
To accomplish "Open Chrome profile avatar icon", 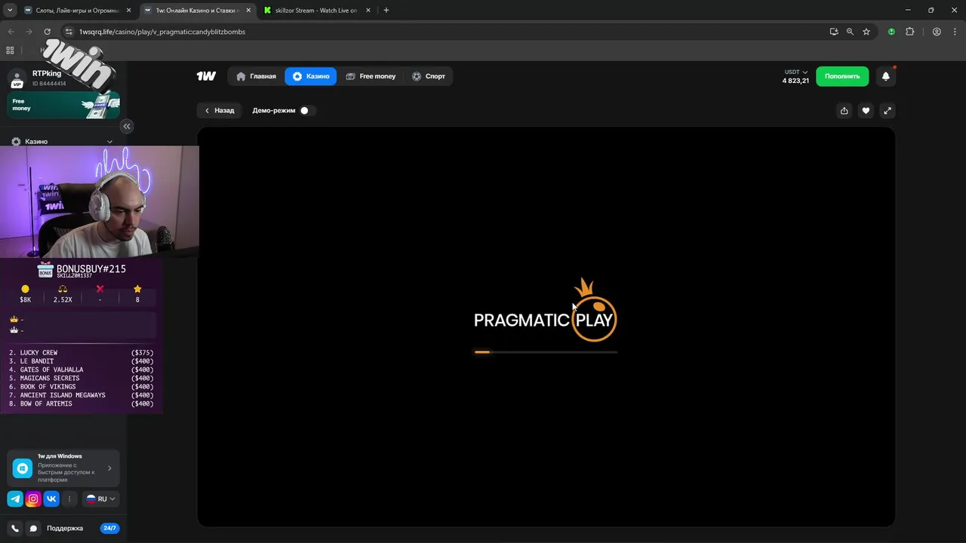I will pos(937,32).
